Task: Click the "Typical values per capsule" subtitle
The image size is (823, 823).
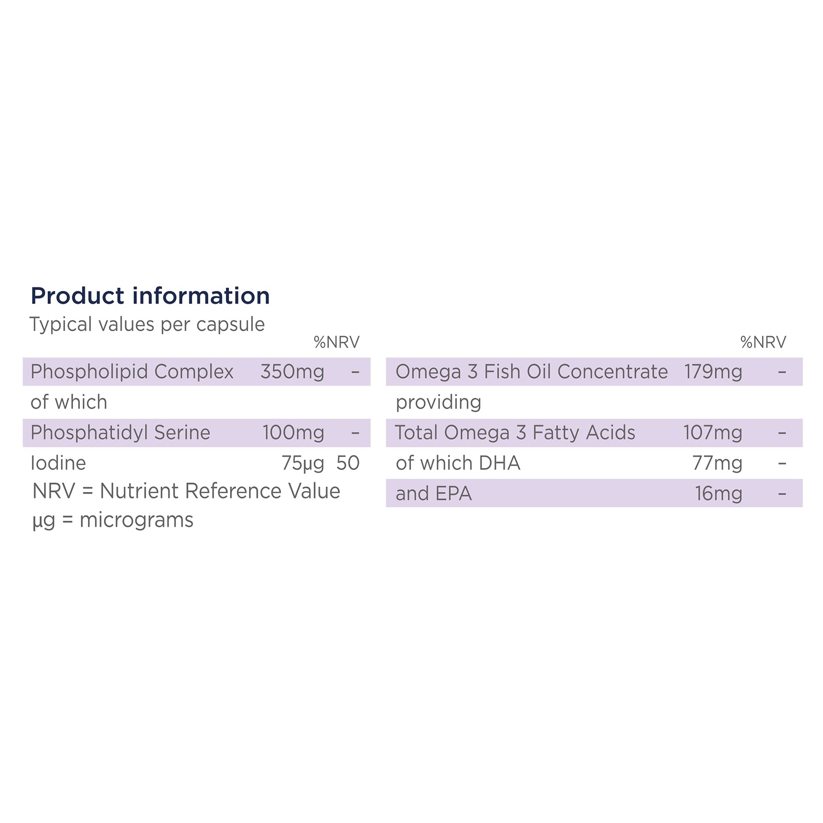Action: click(x=147, y=325)
